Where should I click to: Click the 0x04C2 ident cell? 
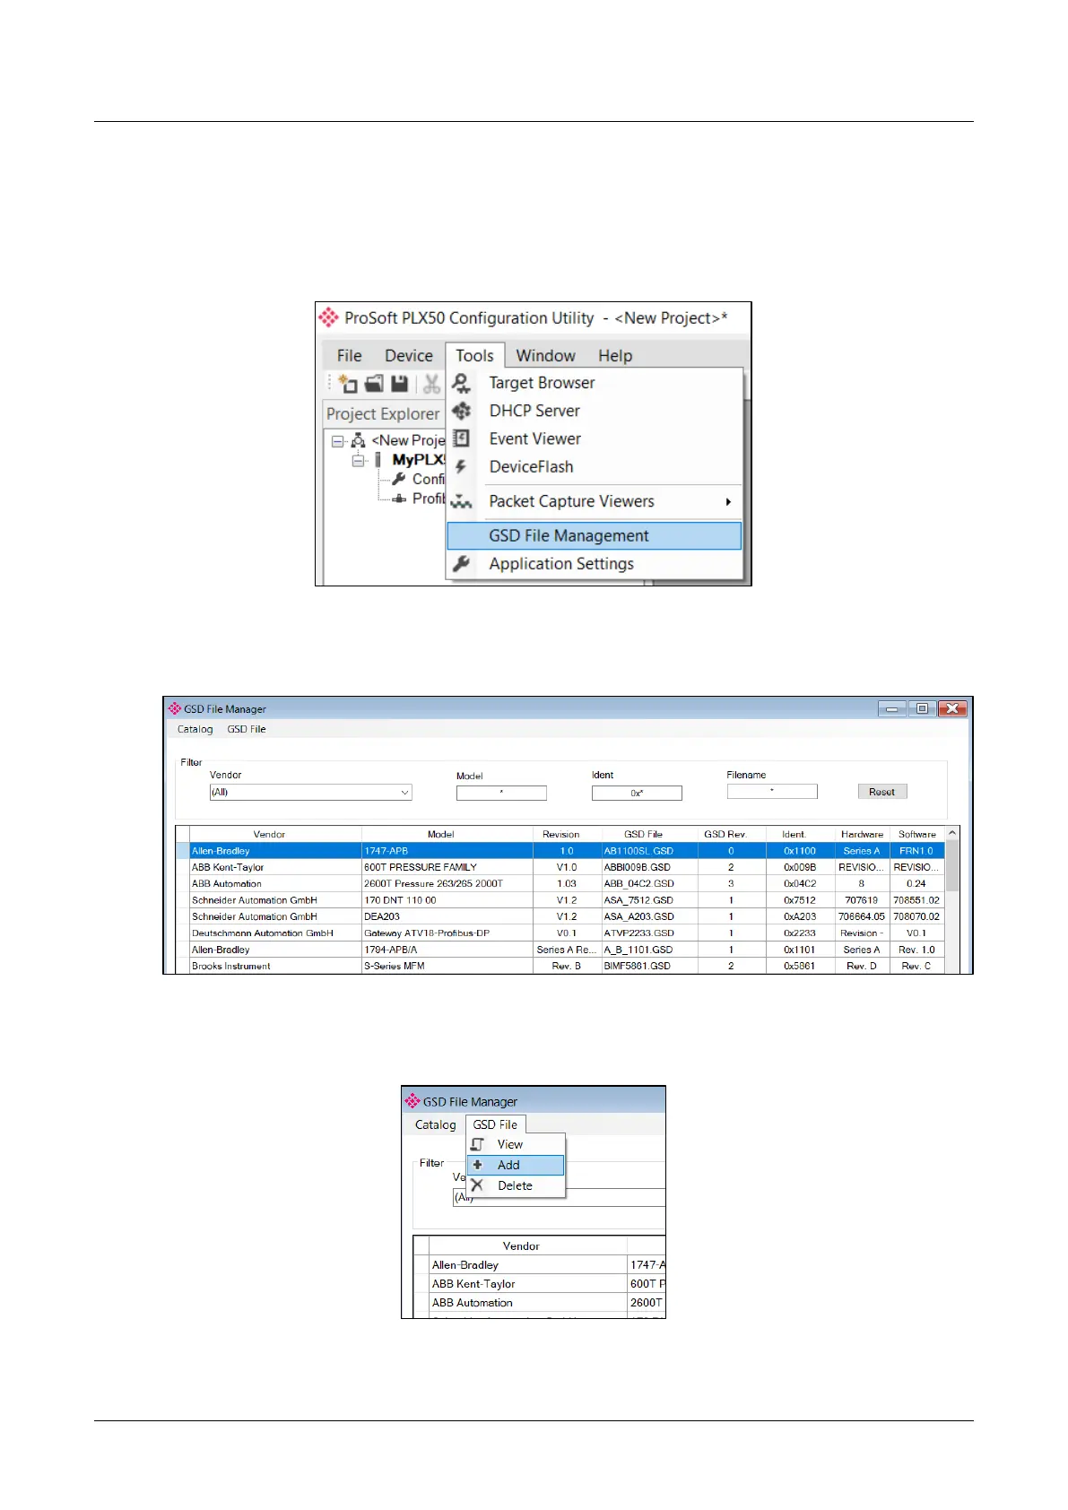tap(800, 883)
